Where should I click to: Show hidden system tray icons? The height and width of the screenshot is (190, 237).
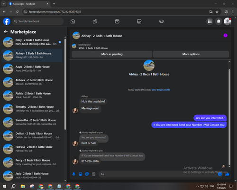[197, 186]
